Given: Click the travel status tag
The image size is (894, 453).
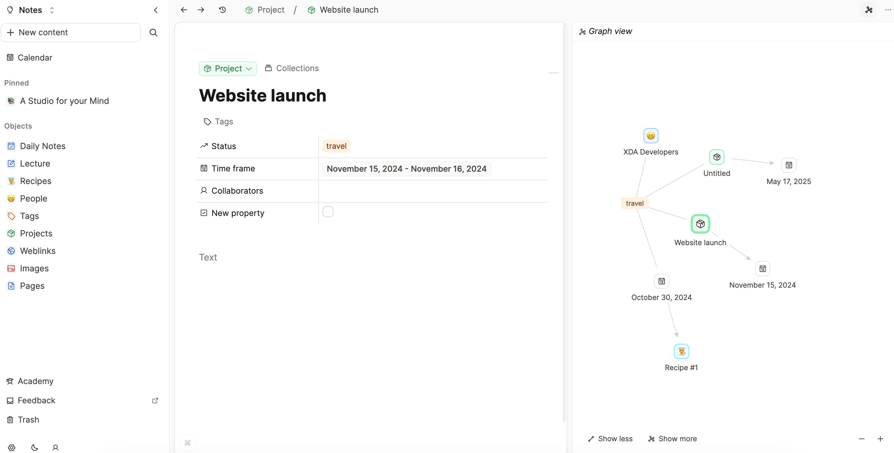Looking at the screenshot, I should pyautogui.click(x=336, y=146).
